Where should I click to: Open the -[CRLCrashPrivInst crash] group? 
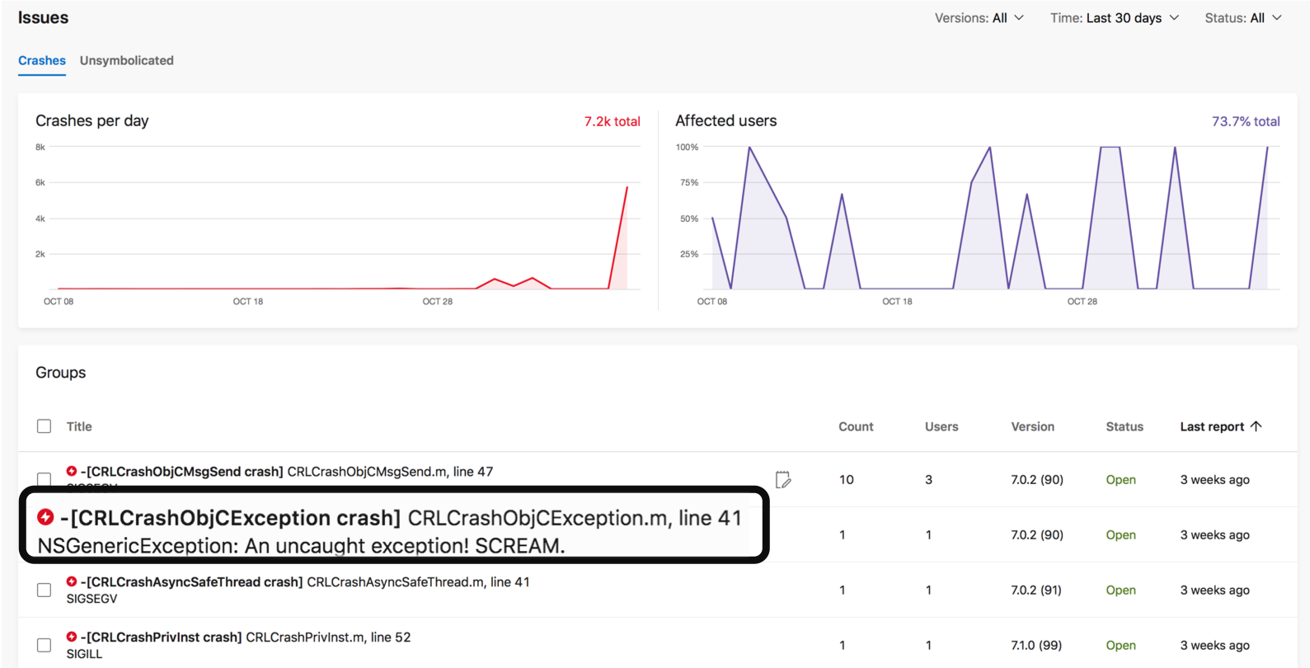[162, 637]
